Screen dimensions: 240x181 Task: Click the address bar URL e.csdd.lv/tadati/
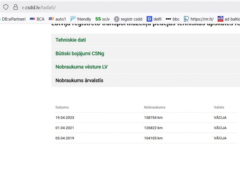point(39,8)
